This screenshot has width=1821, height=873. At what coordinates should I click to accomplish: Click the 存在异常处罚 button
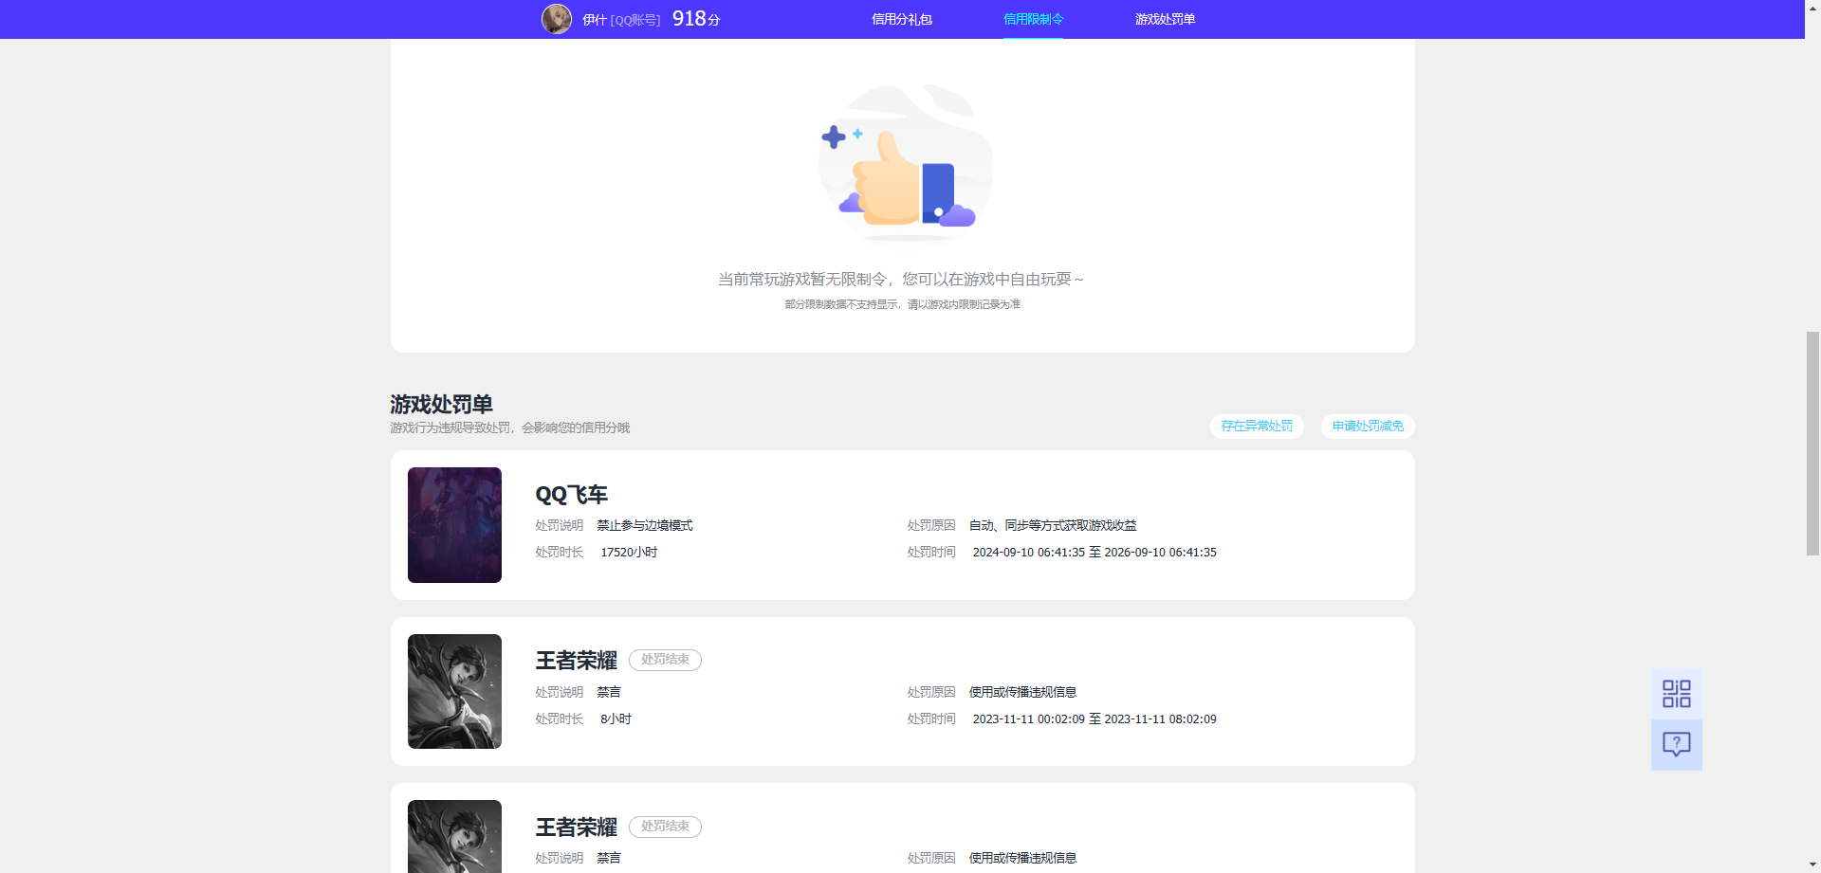tap(1257, 427)
